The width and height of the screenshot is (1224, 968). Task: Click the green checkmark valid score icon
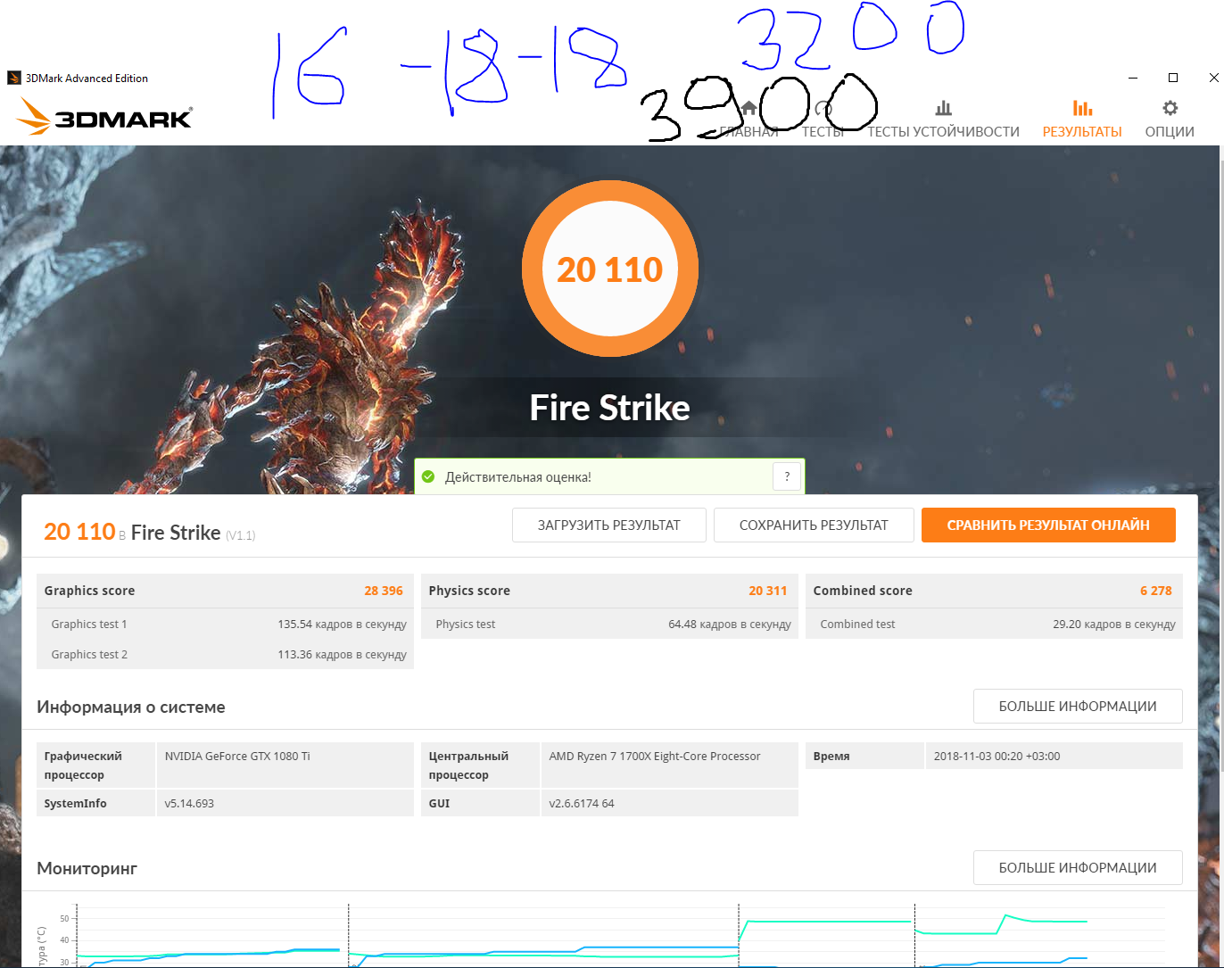pyautogui.click(x=428, y=477)
